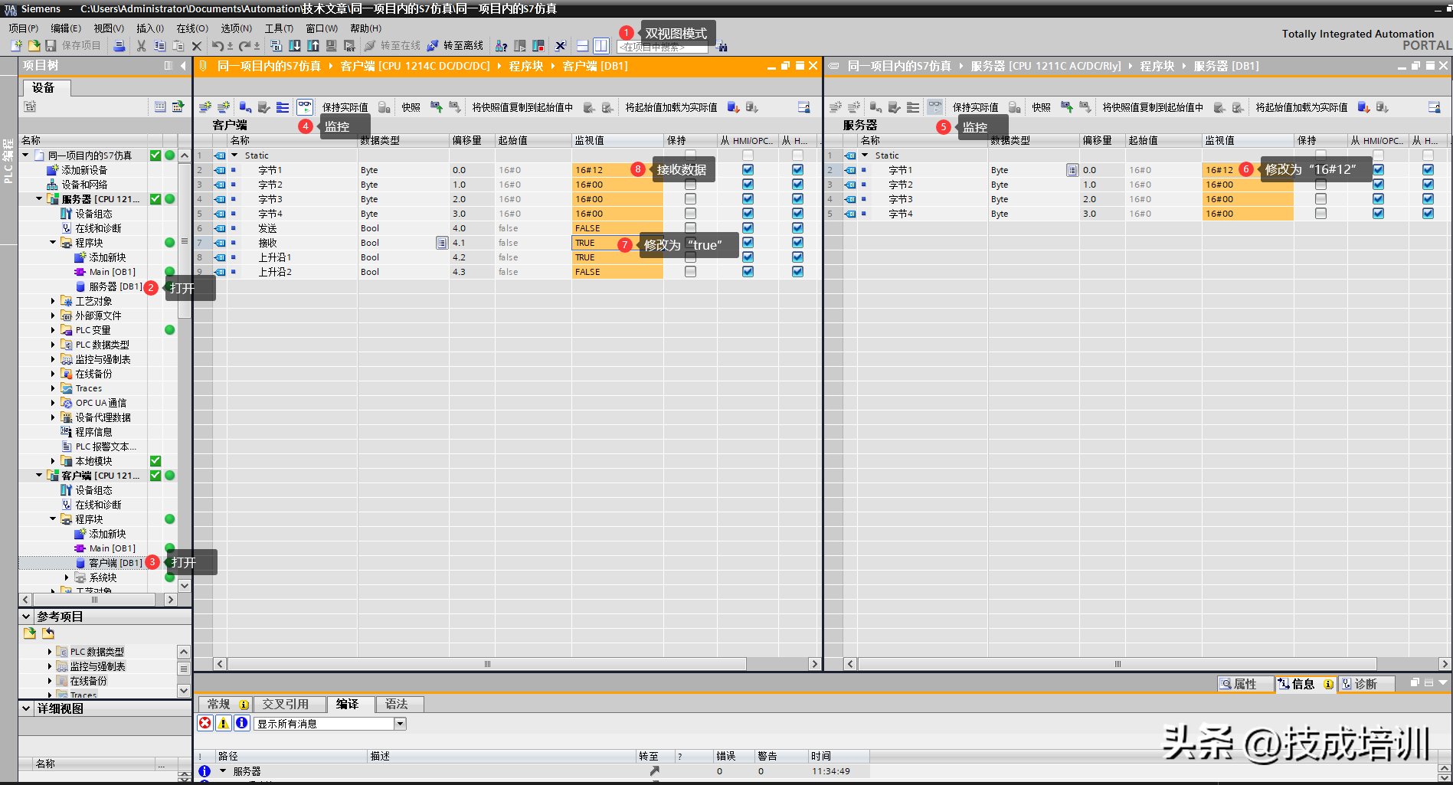Viewport: 1453px width, 785px height.
Task: Click monitor all icon in 客户端 DB toolbar
Action: [x=305, y=107]
